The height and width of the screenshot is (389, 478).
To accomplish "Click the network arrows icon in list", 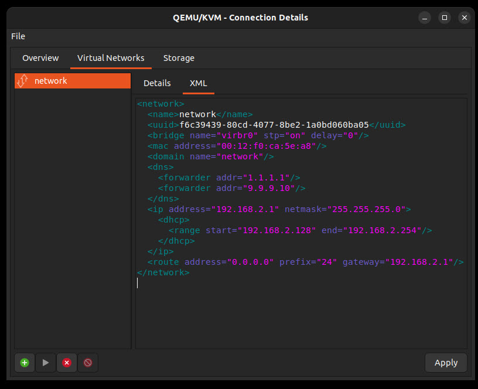I will point(22,81).
